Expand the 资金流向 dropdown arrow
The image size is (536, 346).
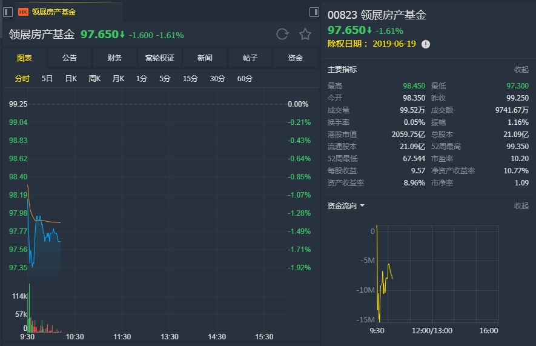coord(362,205)
